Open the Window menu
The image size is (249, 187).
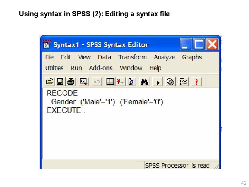(131, 68)
